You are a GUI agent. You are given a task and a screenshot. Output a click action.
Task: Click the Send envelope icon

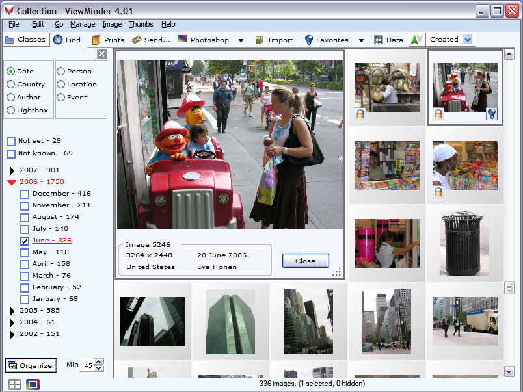tap(137, 40)
